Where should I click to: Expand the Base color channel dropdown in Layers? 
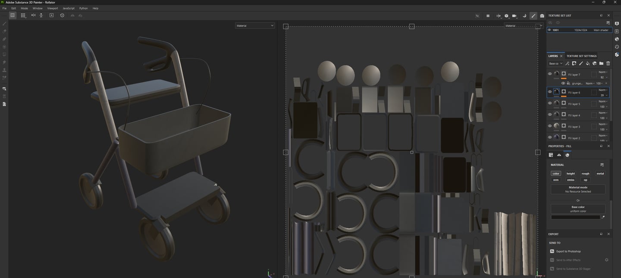point(555,63)
